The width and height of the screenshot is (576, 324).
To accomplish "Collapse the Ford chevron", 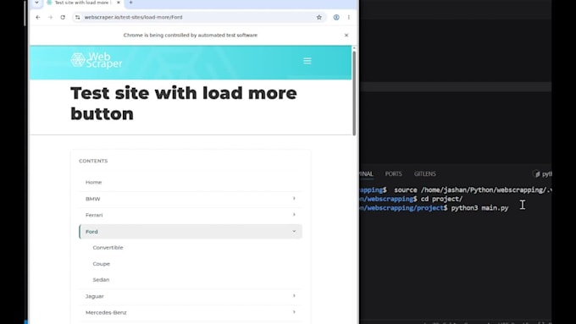I will [294, 231].
